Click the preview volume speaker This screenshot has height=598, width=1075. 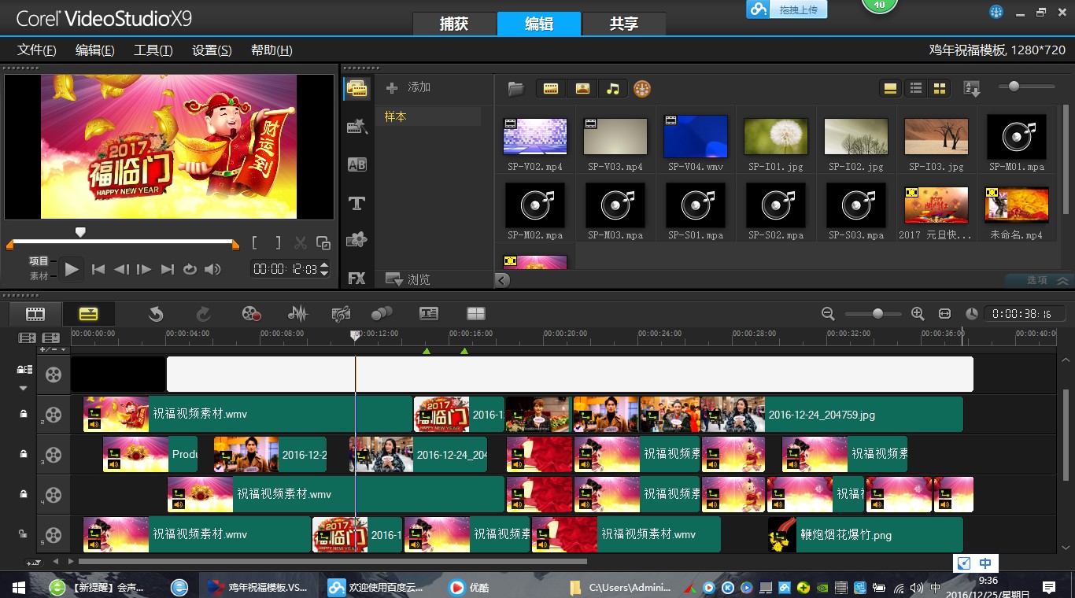[x=212, y=269]
